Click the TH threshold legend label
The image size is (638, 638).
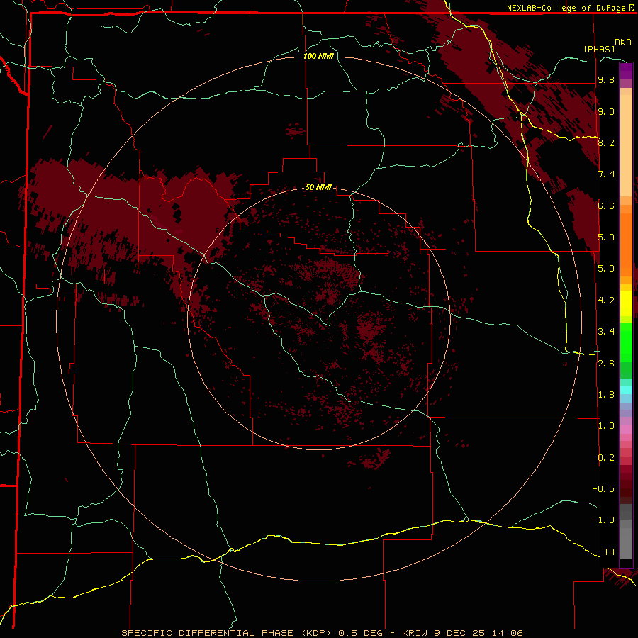[609, 552]
